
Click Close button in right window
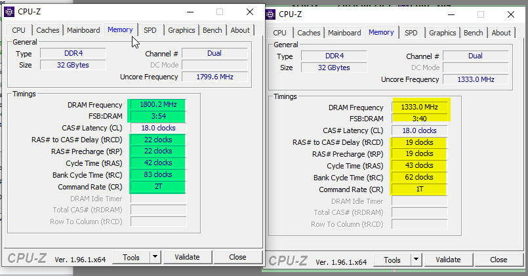[x=498, y=260]
